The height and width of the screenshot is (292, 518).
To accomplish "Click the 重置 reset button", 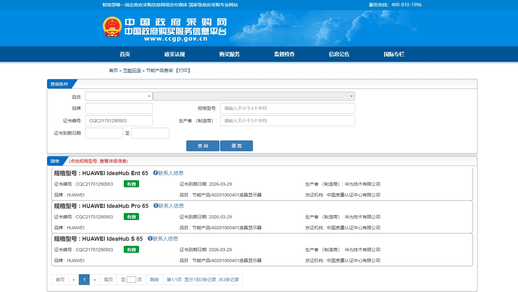I will point(236,146).
